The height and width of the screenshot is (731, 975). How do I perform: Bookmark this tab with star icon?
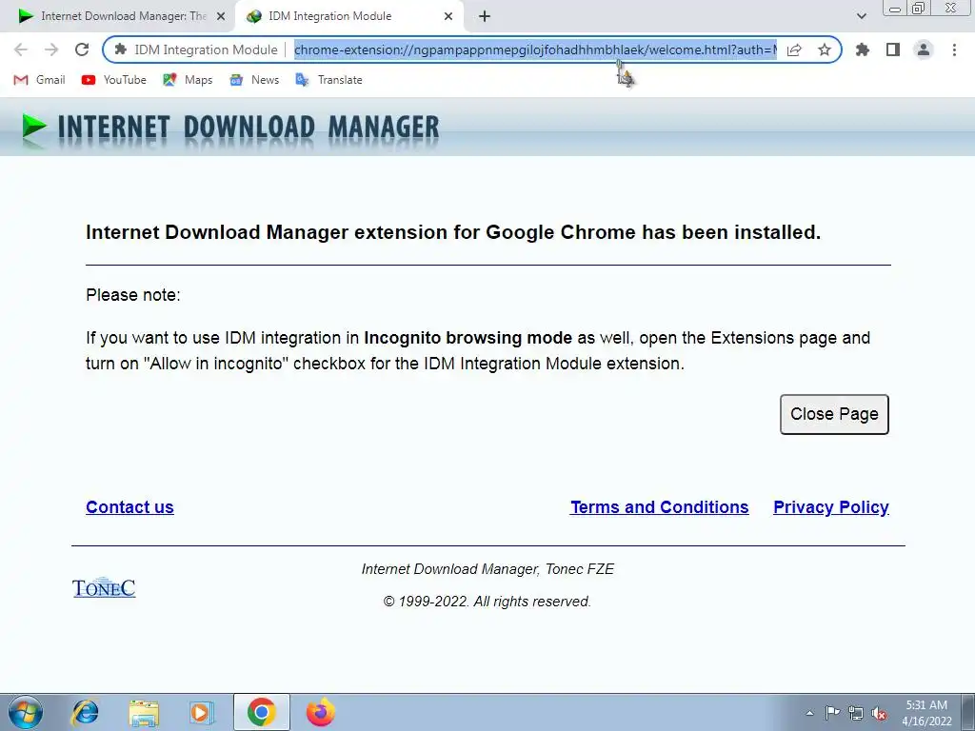[x=825, y=49]
